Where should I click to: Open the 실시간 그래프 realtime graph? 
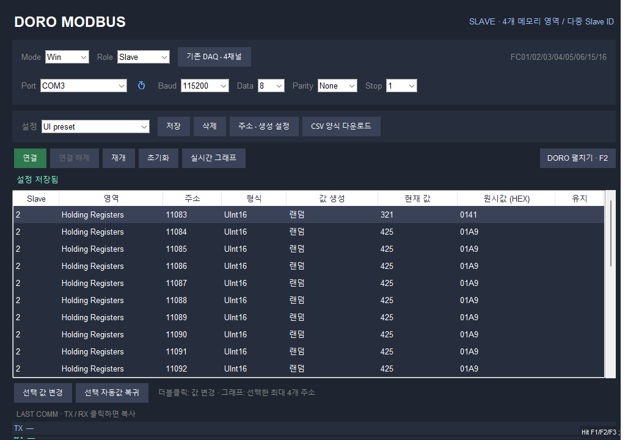click(213, 158)
